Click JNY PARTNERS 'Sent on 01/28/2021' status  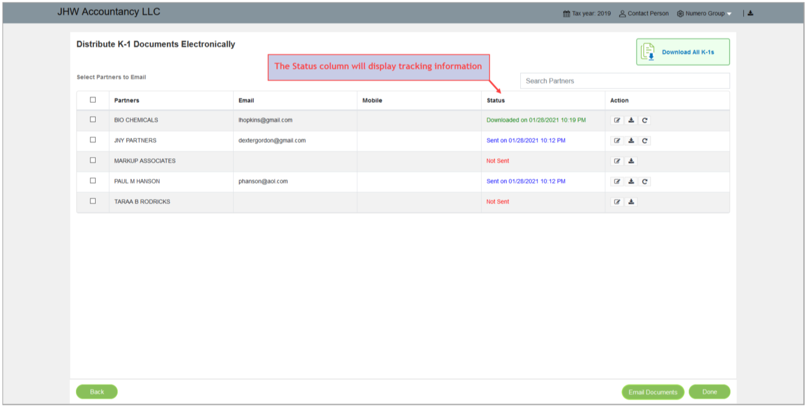coord(526,140)
